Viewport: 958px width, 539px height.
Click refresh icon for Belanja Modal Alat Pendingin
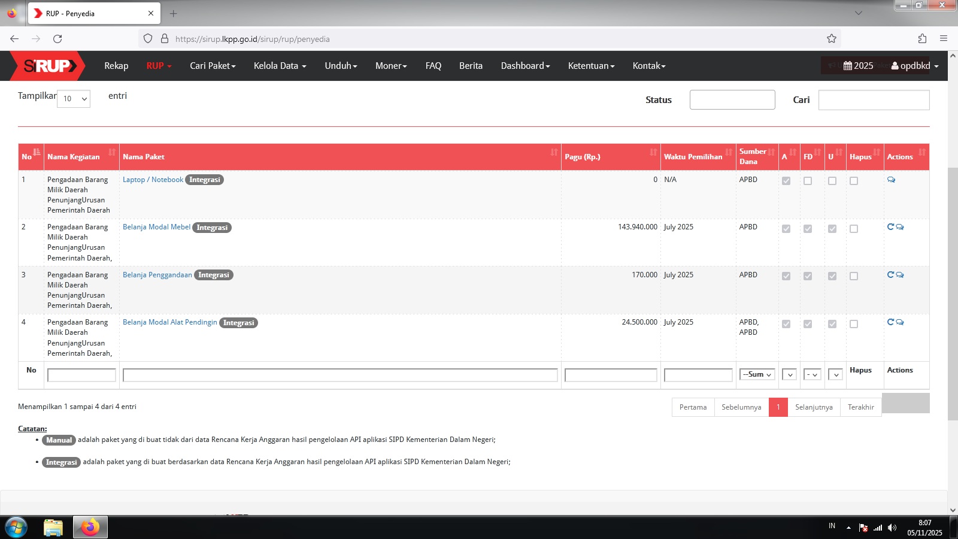click(890, 322)
